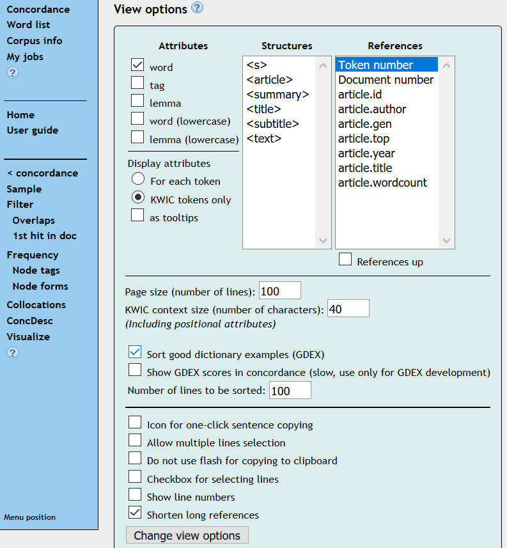Click help icon below My jobs
Image resolution: width=507 pixels, height=548 pixels.
pos(13,73)
